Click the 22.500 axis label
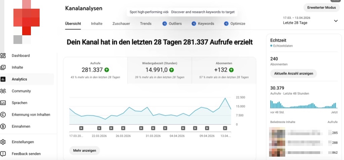Screen dimensions: 344x160 (x=240, y=97)
